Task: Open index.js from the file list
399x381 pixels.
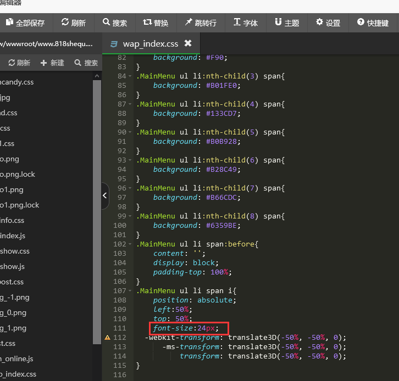Action: [13, 236]
